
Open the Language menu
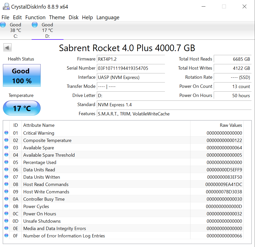coord(108,17)
